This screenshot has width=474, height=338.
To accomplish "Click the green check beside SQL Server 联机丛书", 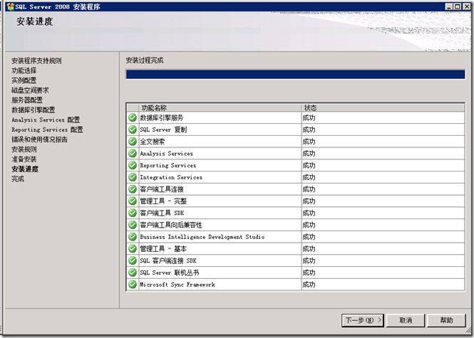I will point(133,273).
